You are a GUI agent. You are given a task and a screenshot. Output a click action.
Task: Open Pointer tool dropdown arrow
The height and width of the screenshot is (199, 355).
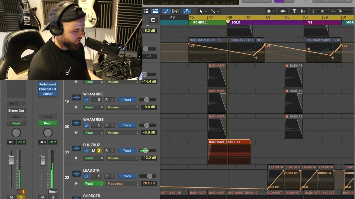[x=206, y=11]
